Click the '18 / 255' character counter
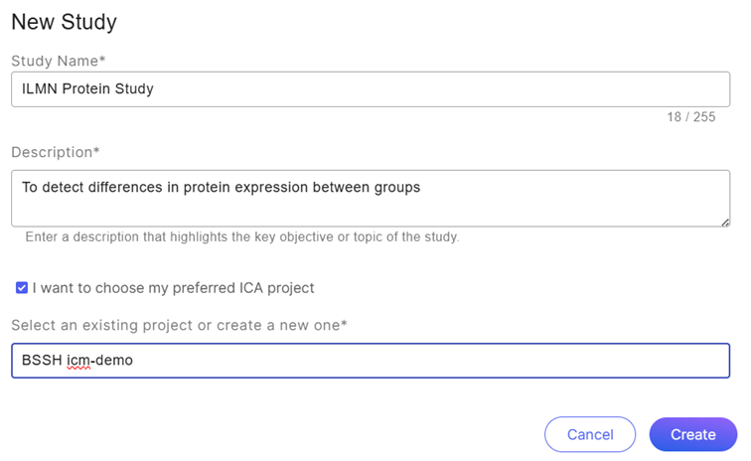 pyautogui.click(x=690, y=117)
